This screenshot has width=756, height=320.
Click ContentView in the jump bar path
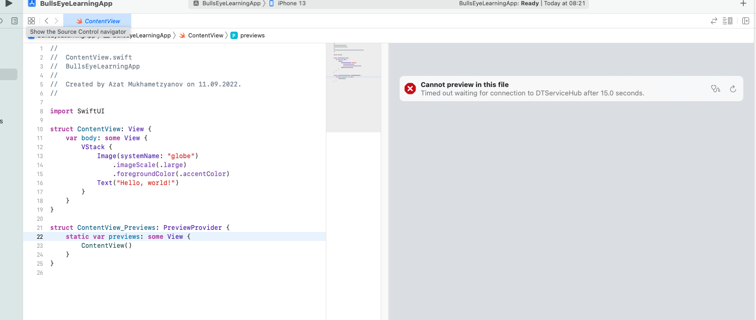point(205,35)
